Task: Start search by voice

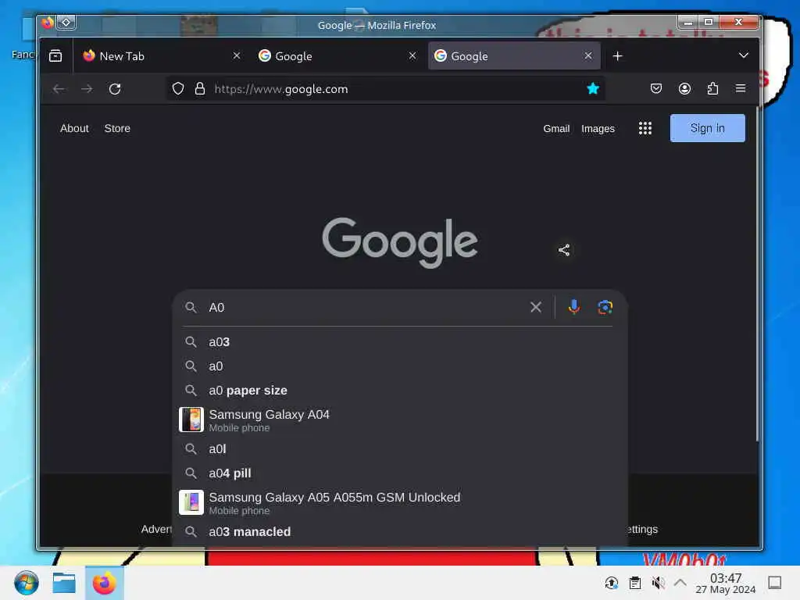Action: click(x=574, y=307)
